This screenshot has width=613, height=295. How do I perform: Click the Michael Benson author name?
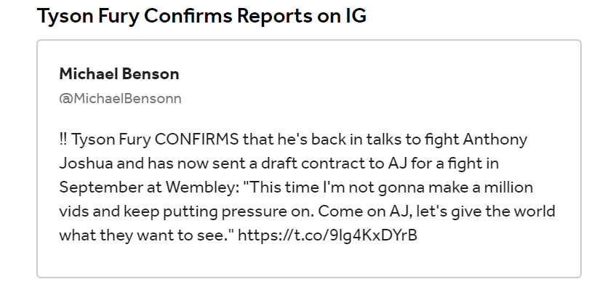click(x=119, y=74)
